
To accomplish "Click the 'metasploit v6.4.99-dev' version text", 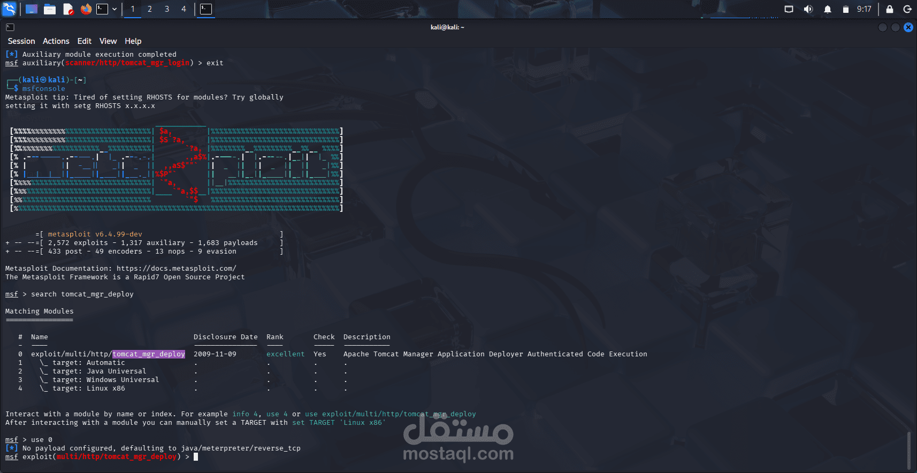I will [95, 234].
